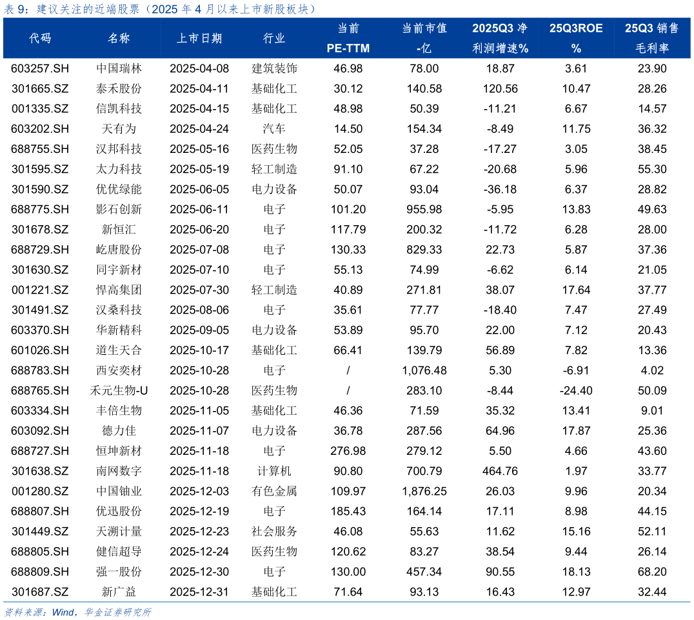This screenshot has width=694, height=620.
Task: Select the 行业 column header
Action: point(273,38)
